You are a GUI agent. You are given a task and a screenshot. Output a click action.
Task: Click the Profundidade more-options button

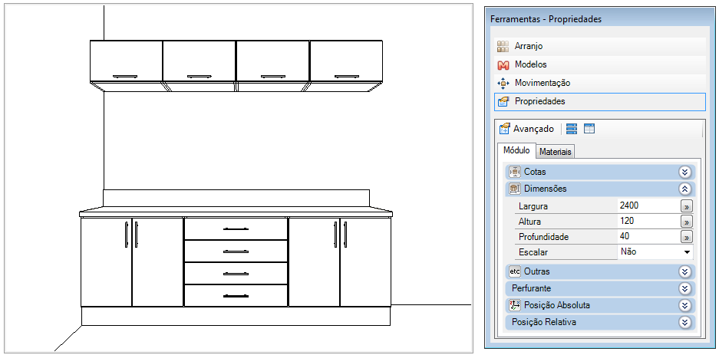687,237
